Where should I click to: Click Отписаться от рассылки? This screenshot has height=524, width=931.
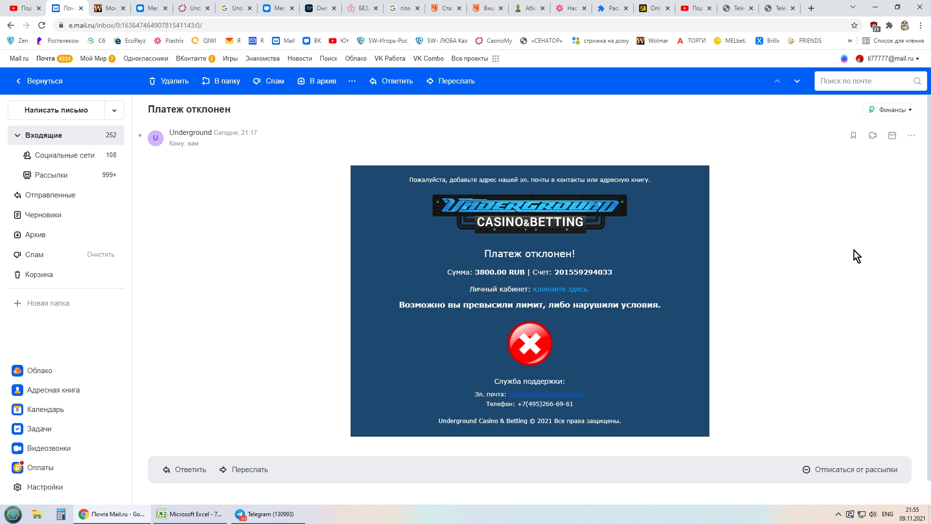tap(850, 470)
